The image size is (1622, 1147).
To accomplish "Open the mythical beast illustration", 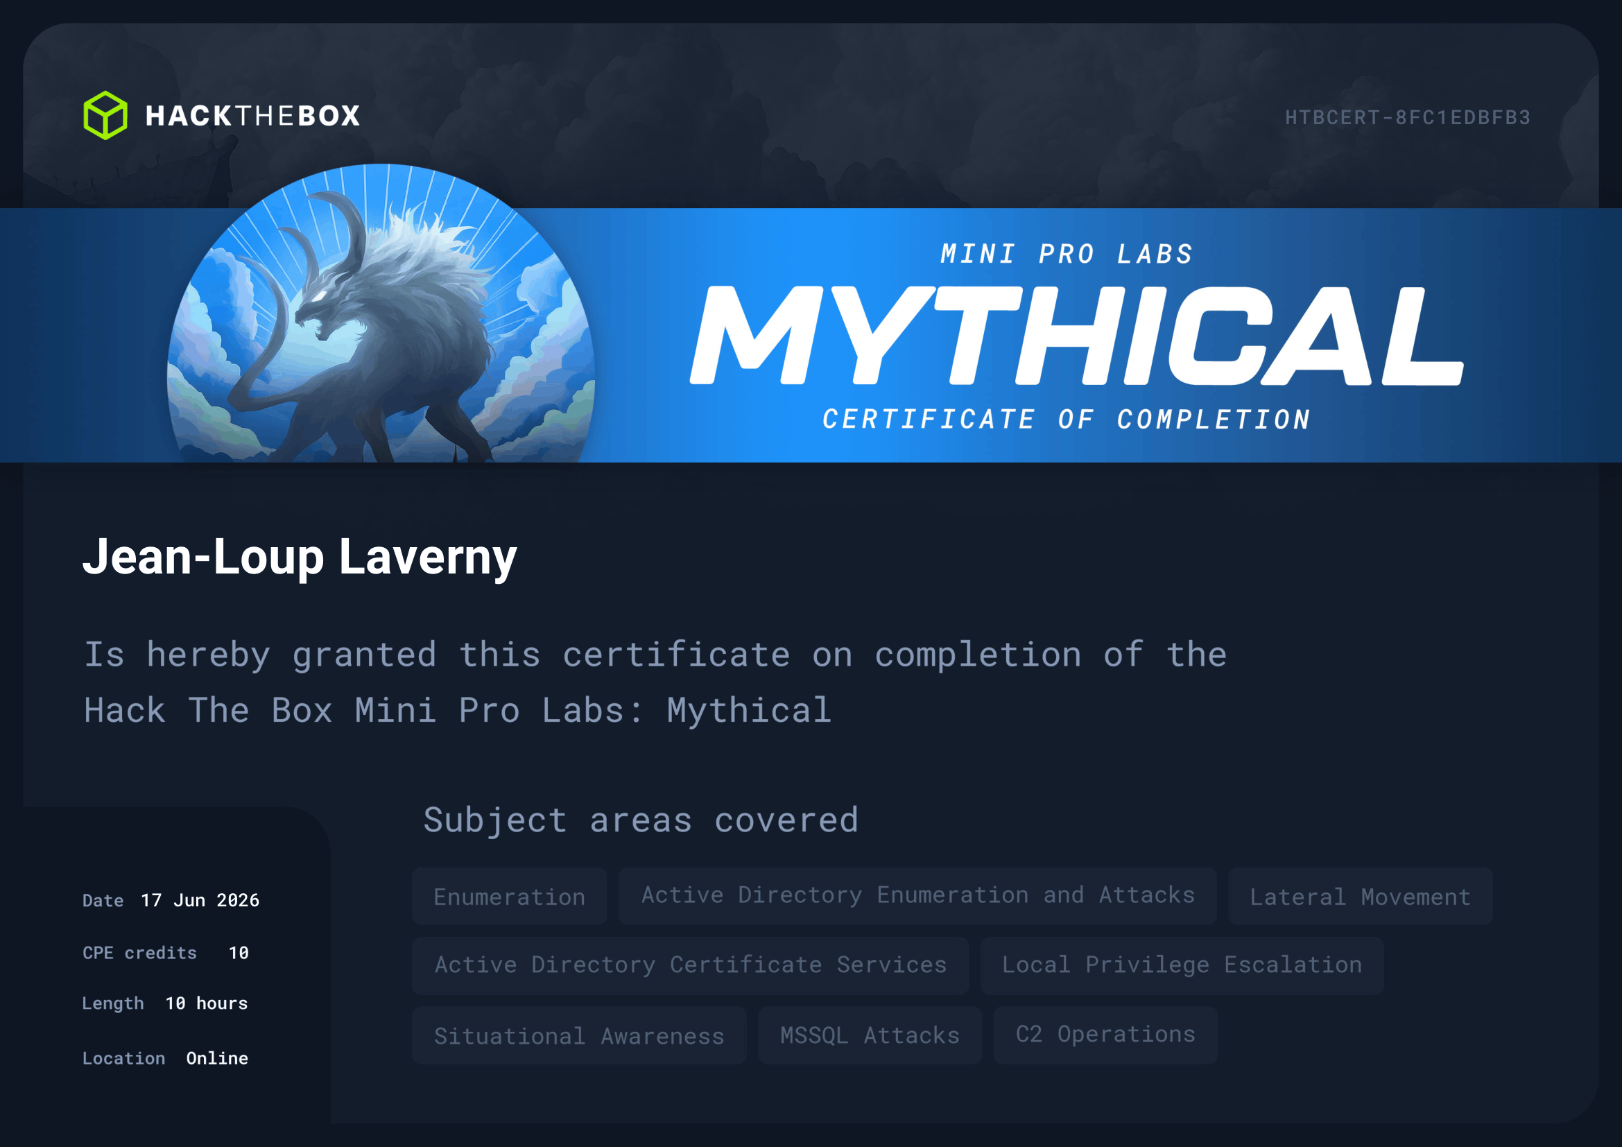I will (381, 313).
